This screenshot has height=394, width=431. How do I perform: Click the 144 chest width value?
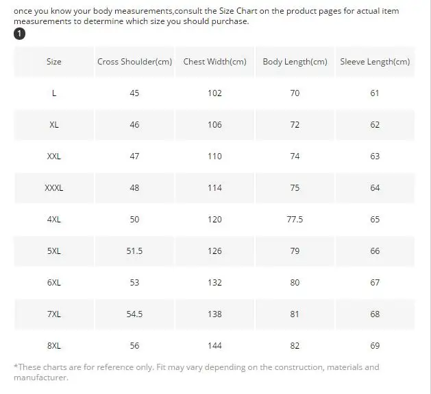[x=214, y=346]
